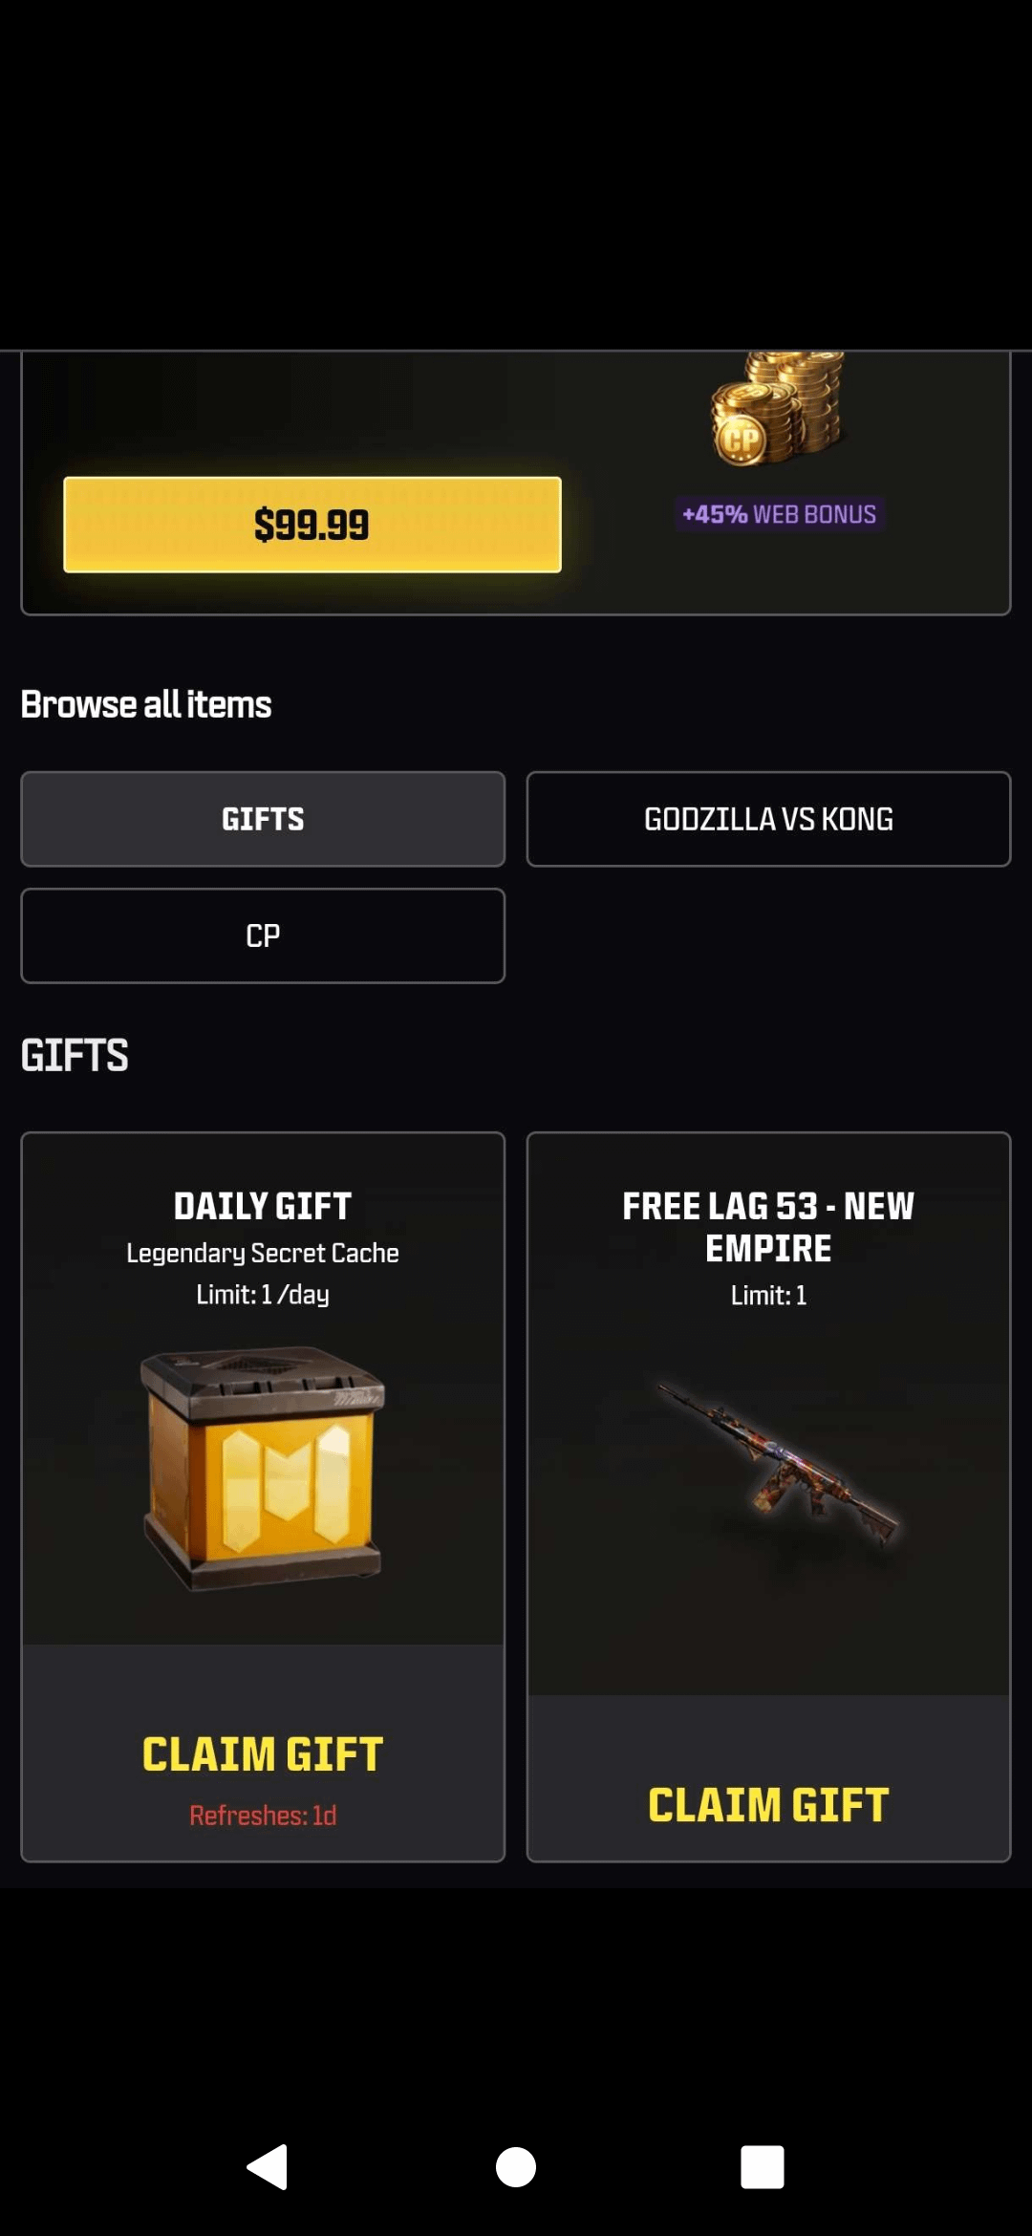Screen dimensions: 1032x2236
Task: Claim the Free LAG 53 gift
Action: (768, 1805)
